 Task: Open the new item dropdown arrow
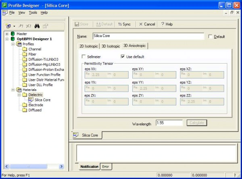(x=14, y=26)
